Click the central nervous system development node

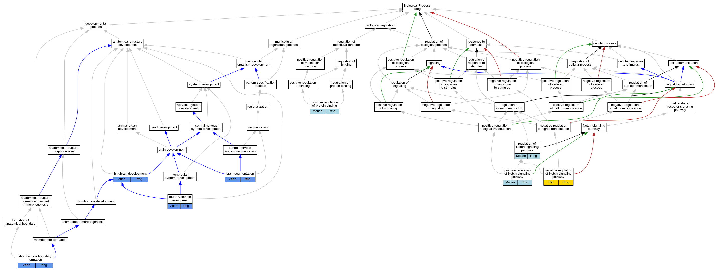click(206, 127)
